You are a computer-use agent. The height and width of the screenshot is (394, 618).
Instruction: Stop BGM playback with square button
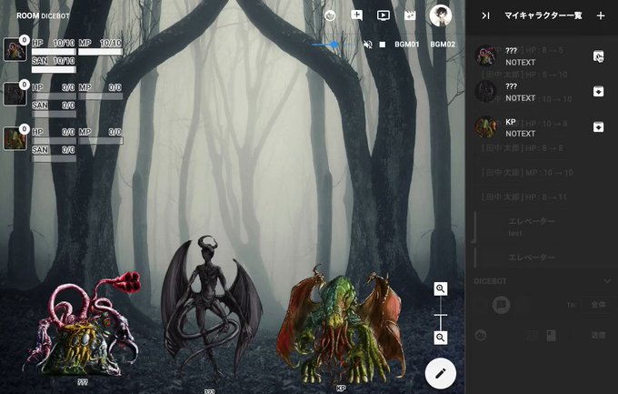click(383, 45)
